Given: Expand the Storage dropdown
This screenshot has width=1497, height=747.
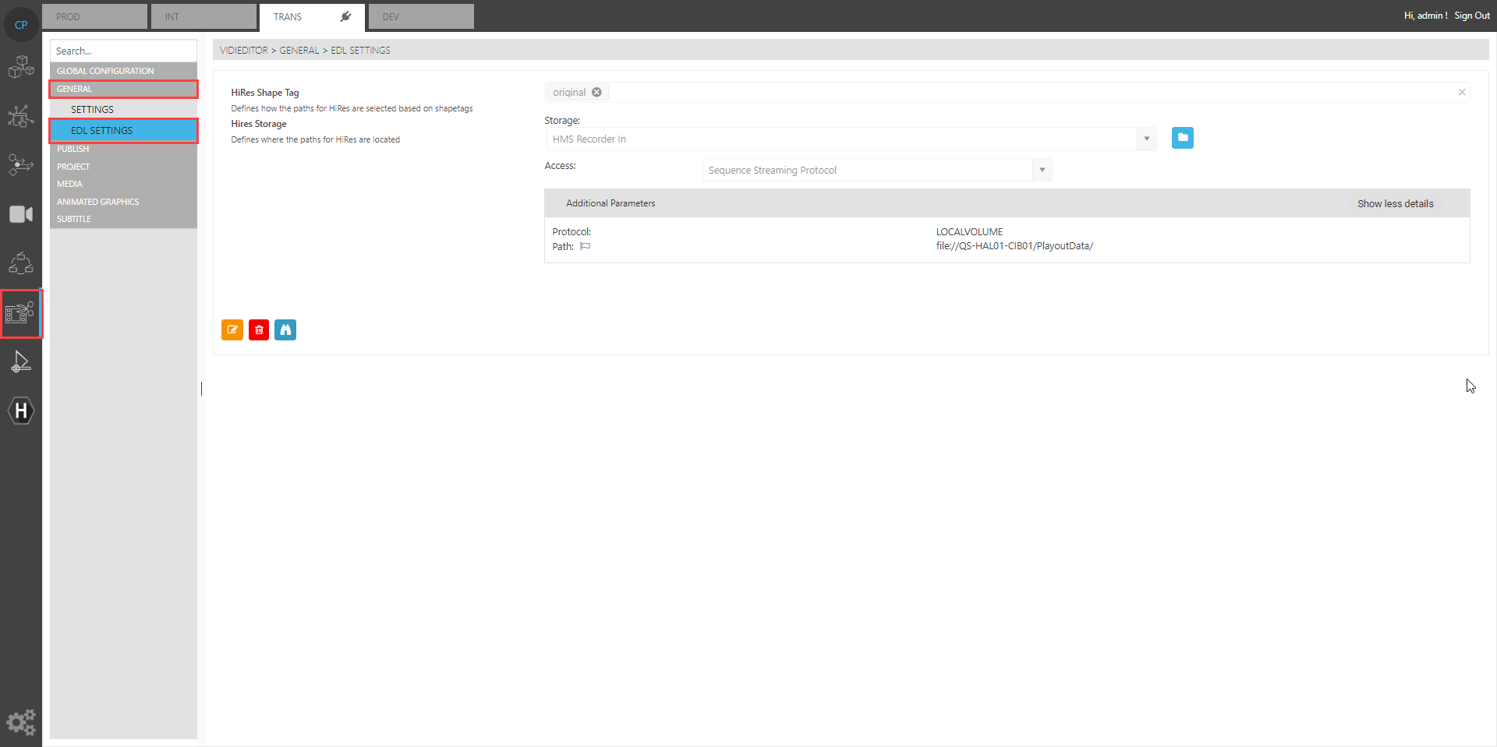Looking at the screenshot, I should point(1146,139).
